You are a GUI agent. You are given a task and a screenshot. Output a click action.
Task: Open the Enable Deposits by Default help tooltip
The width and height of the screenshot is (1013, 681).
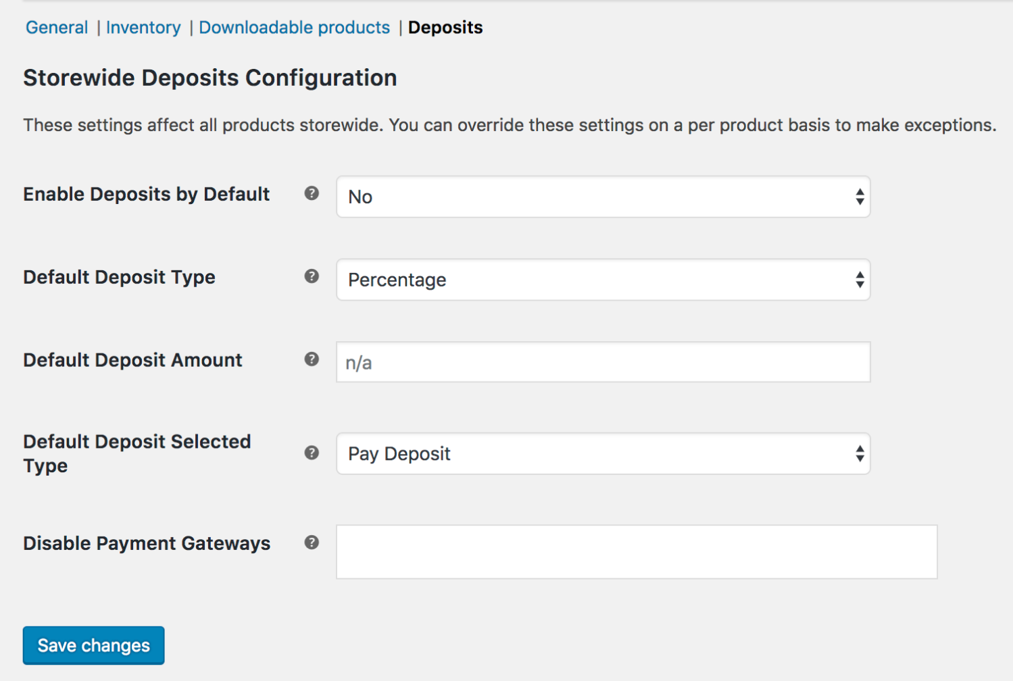312,194
